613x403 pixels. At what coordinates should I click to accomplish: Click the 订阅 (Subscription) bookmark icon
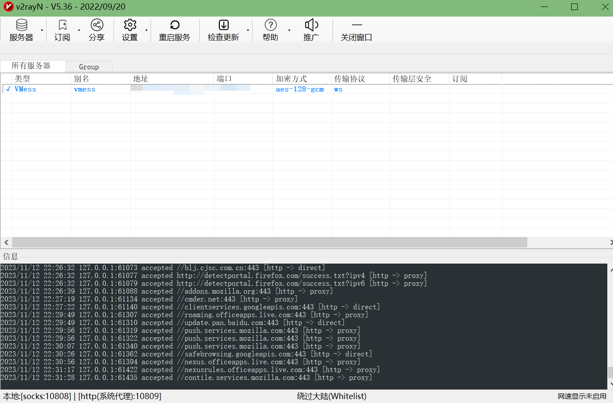(x=62, y=25)
